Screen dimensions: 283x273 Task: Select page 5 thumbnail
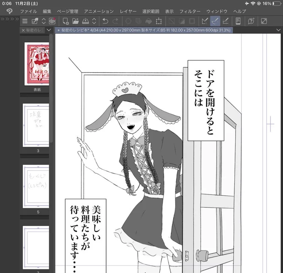pos(36,186)
